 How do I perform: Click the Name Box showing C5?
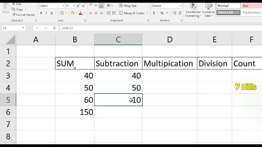click(x=11, y=28)
